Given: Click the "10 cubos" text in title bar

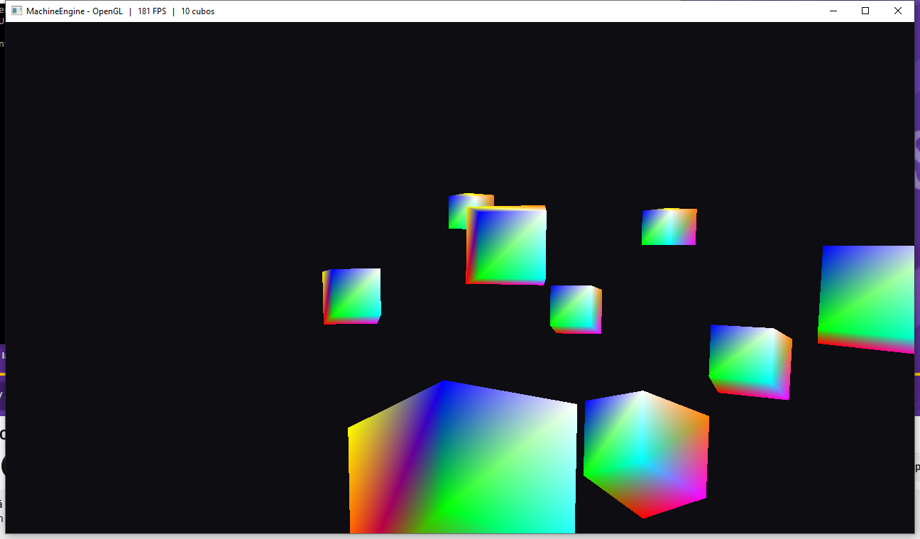Looking at the screenshot, I should coord(198,11).
